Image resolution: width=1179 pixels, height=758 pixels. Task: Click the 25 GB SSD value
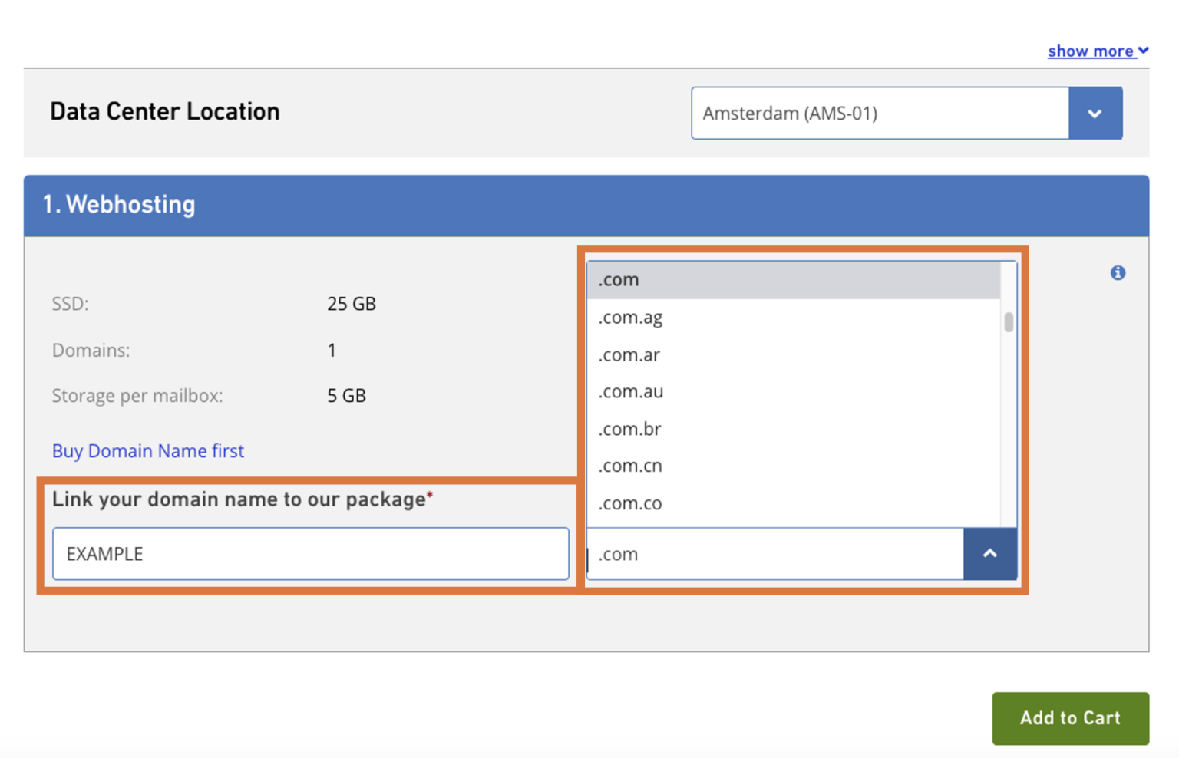tap(352, 304)
